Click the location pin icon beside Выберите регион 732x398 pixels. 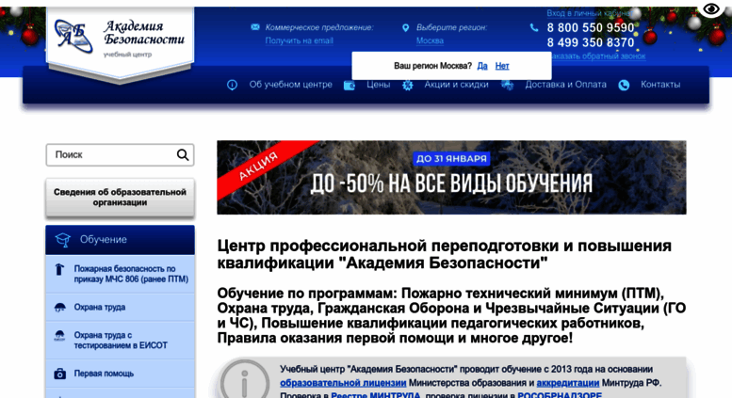[405, 28]
